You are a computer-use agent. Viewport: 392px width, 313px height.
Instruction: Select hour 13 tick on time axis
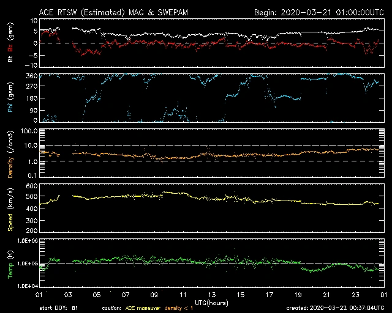[211, 294]
